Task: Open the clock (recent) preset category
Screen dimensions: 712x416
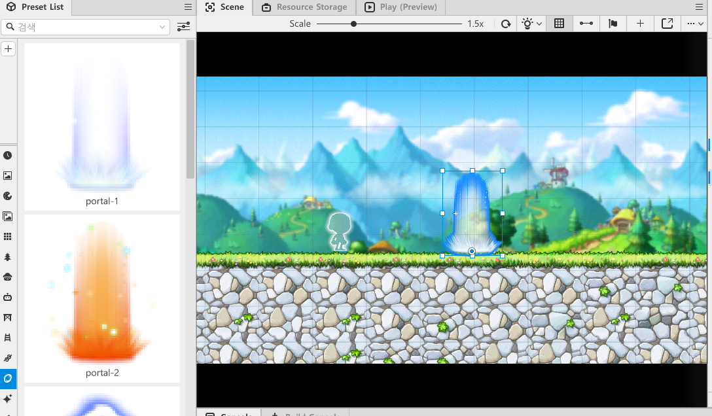Action: point(8,156)
